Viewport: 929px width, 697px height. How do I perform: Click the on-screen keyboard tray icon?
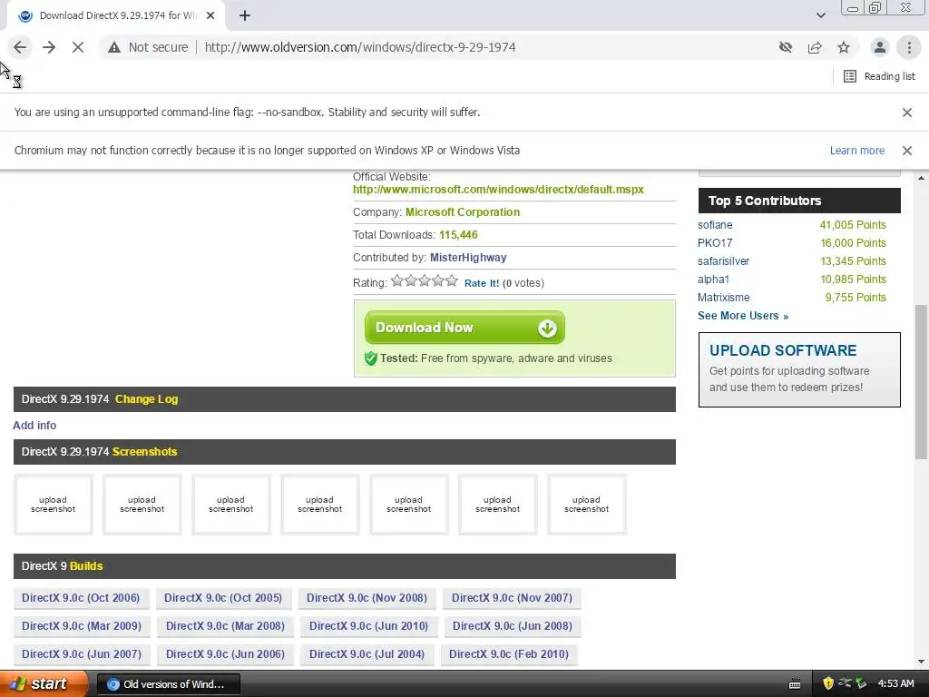[x=795, y=684]
